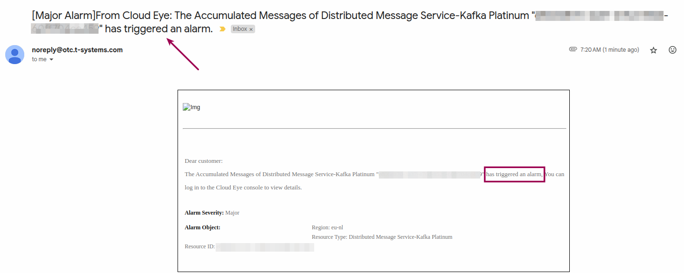Open the emoji reaction picker

pyautogui.click(x=673, y=50)
